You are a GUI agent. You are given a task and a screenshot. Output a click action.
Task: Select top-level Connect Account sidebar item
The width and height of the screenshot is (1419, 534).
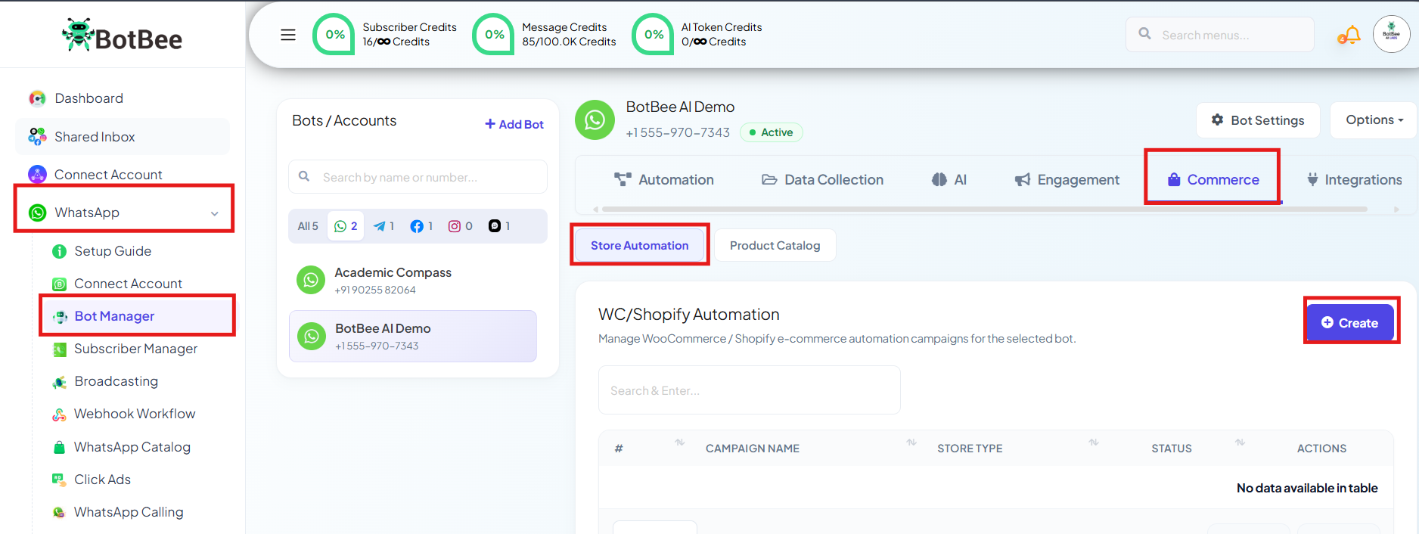click(108, 175)
